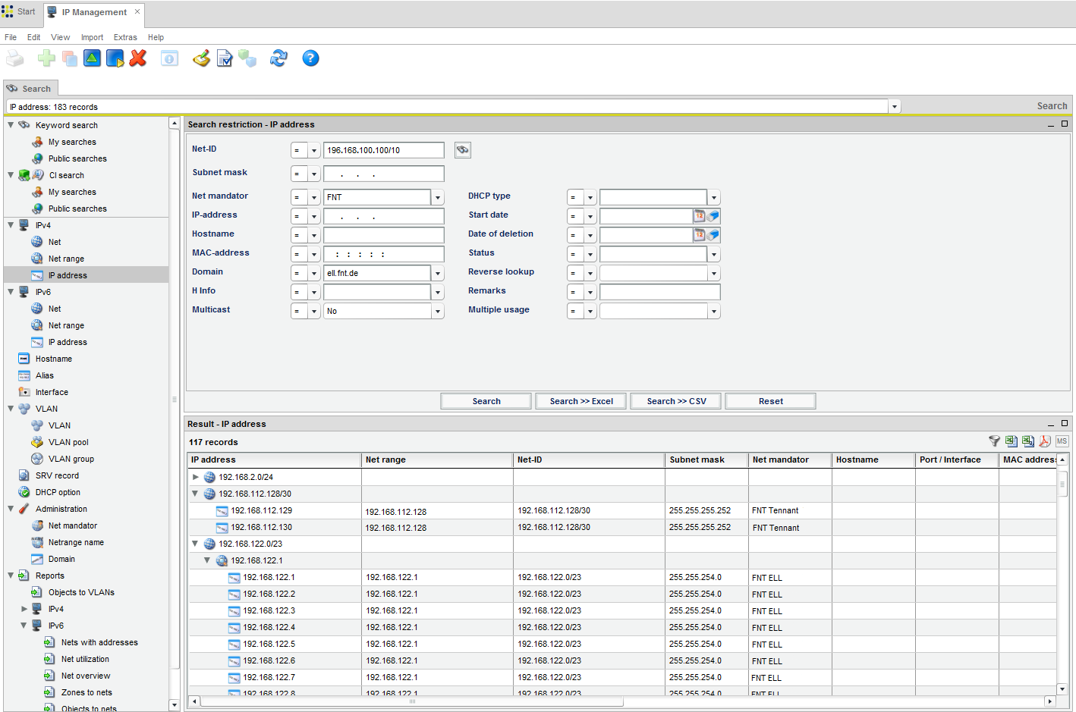Open the Import menu
This screenshot has width=1076, height=712.
tap(92, 37)
